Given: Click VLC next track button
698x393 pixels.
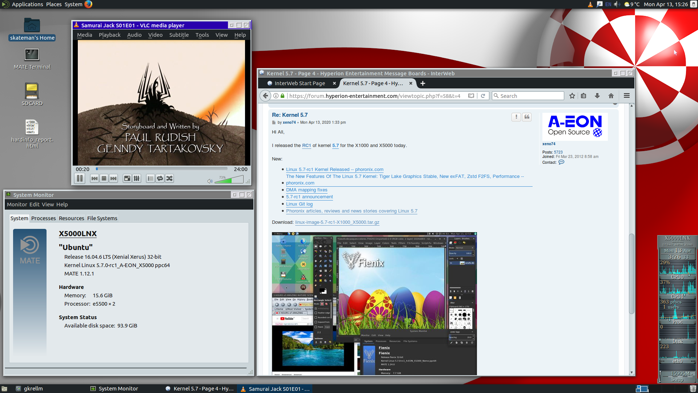Looking at the screenshot, I should [113, 178].
